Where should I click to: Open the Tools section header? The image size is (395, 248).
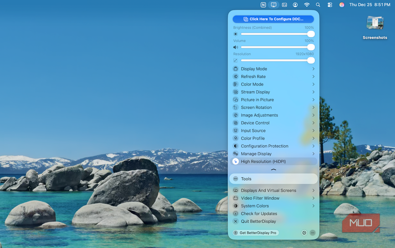(x=273, y=179)
